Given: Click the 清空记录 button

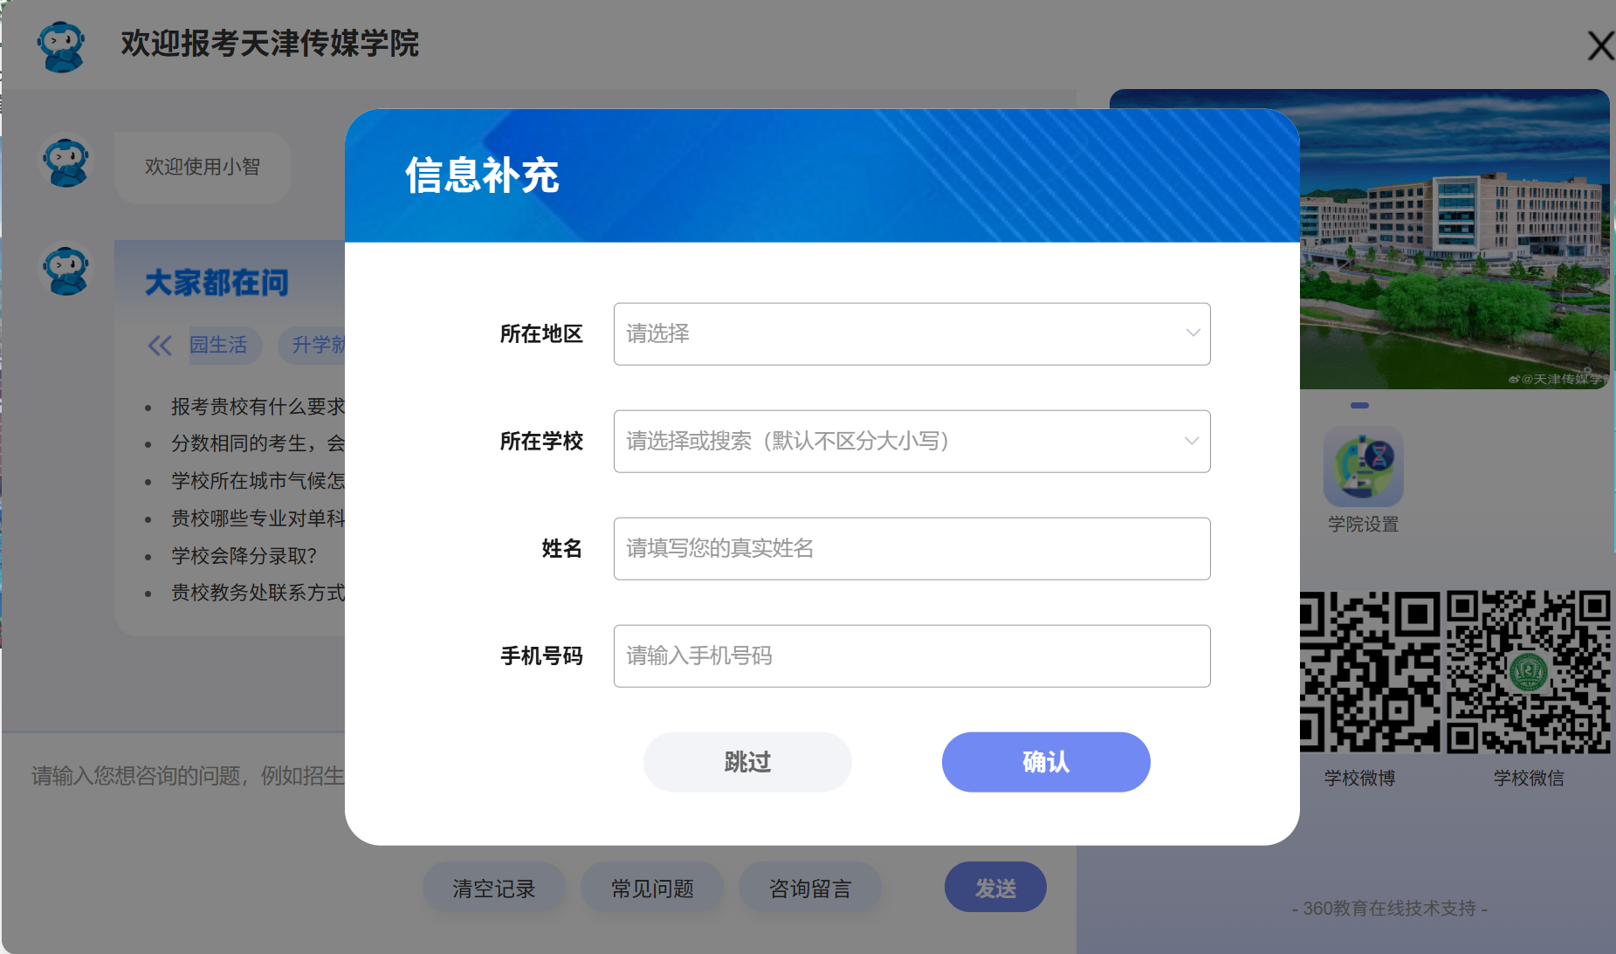Looking at the screenshot, I should click(x=493, y=889).
